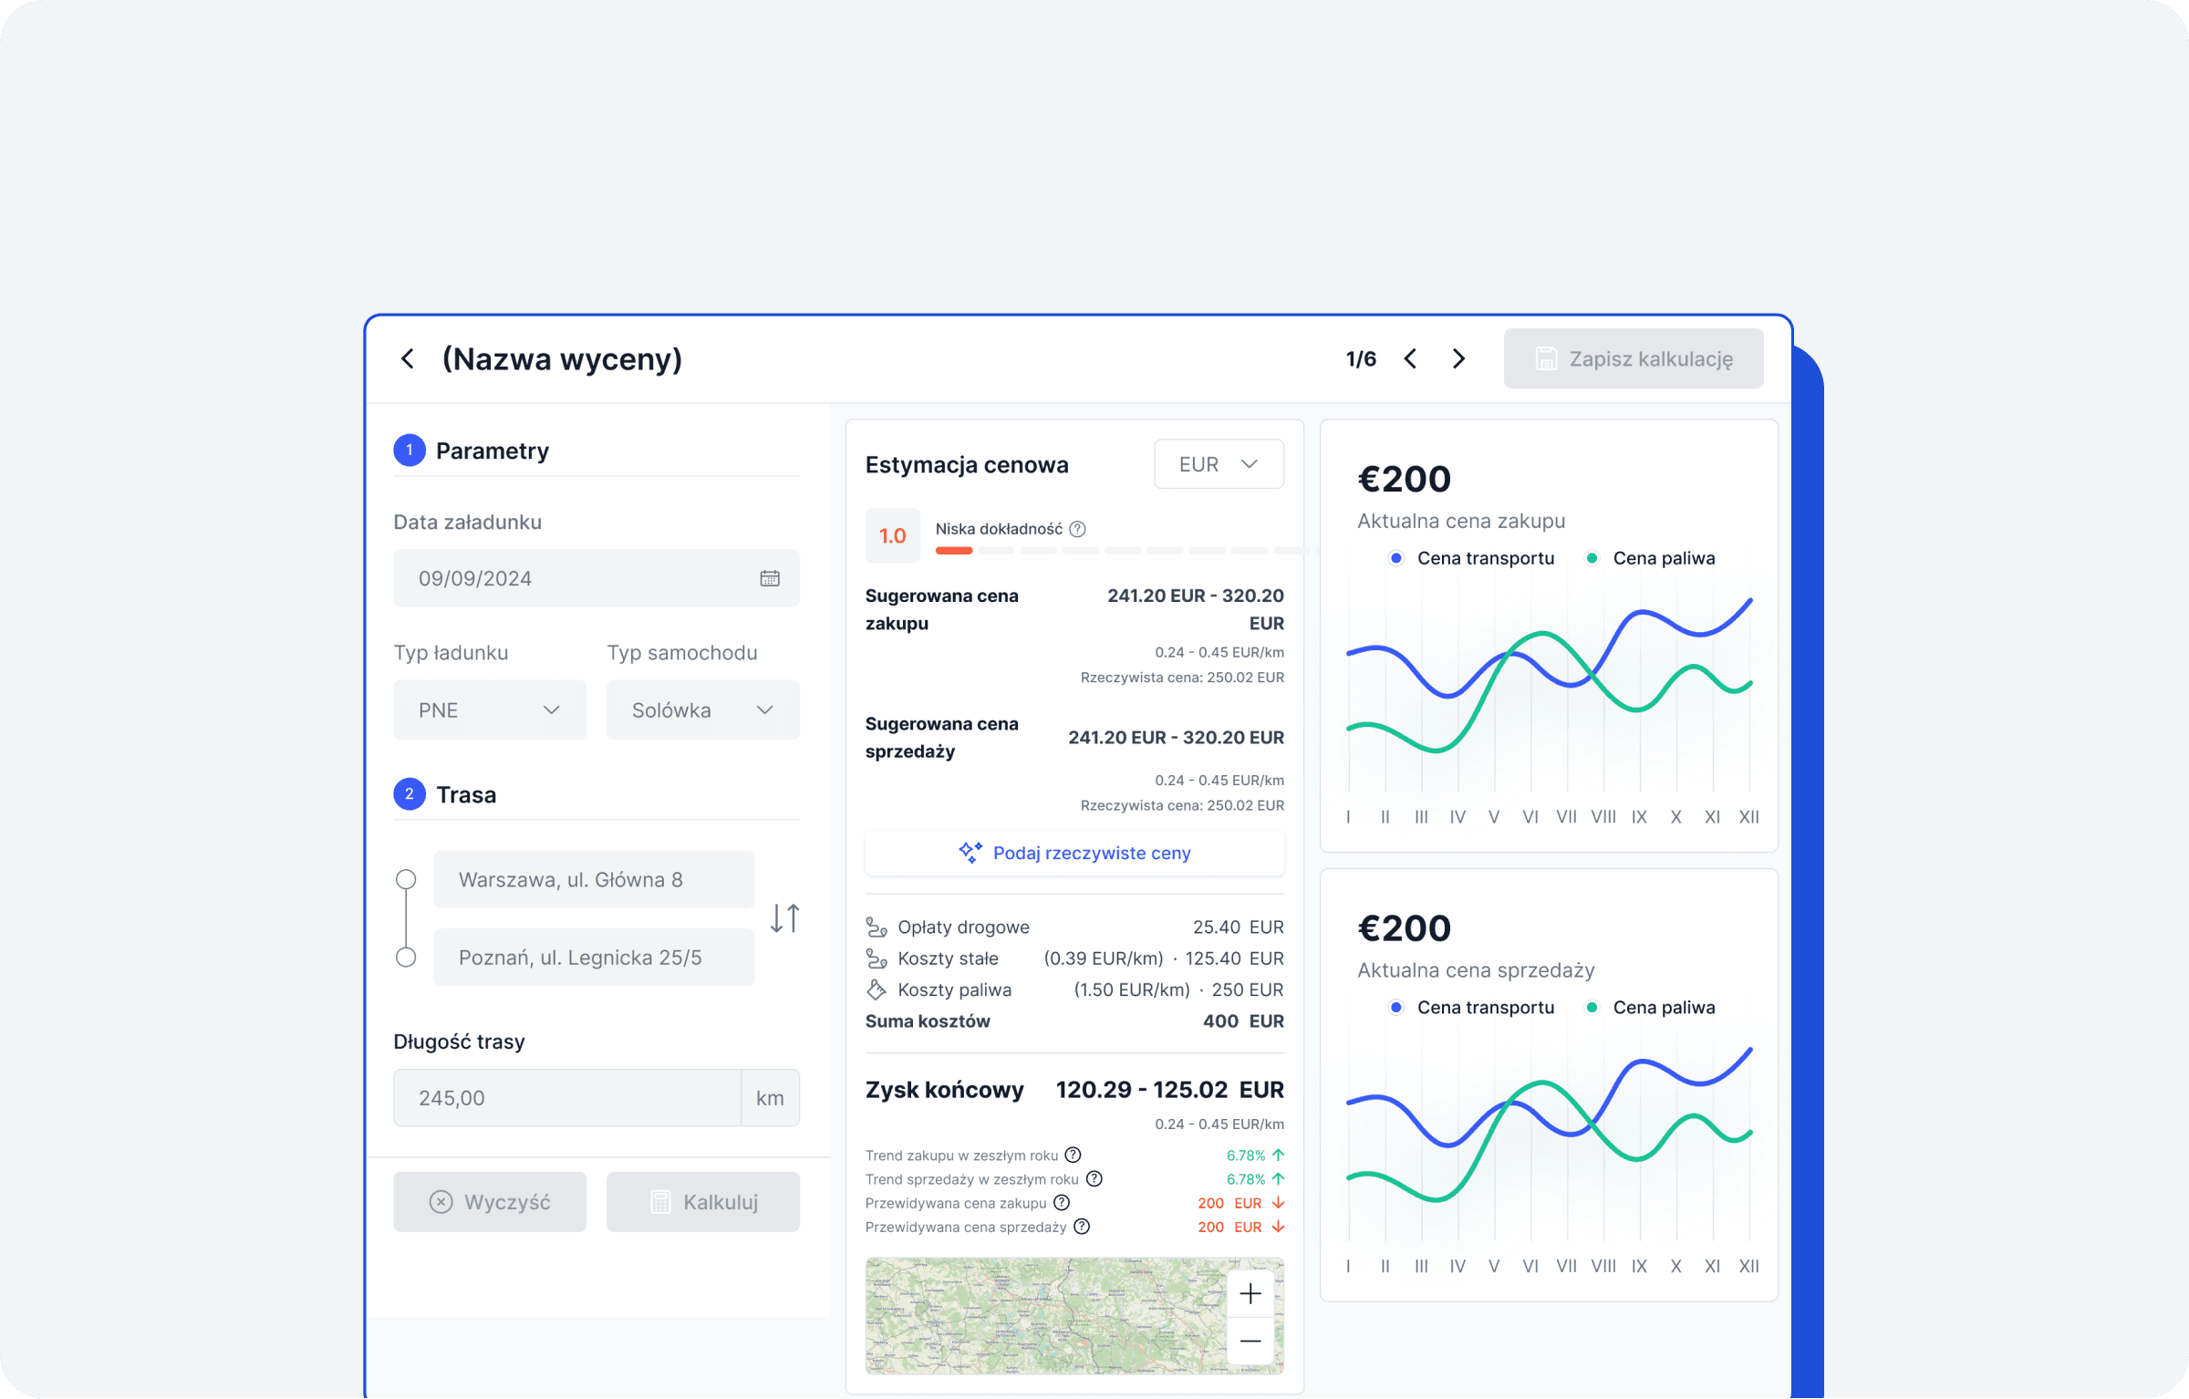
Task: Zoom out on the map with minus
Action: pyautogui.click(x=1250, y=1341)
